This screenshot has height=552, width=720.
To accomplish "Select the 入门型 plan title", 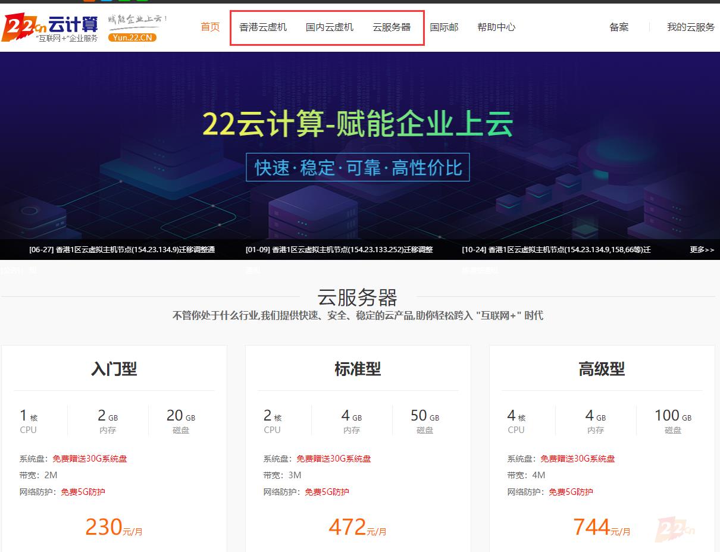I will click(x=114, y=369).
